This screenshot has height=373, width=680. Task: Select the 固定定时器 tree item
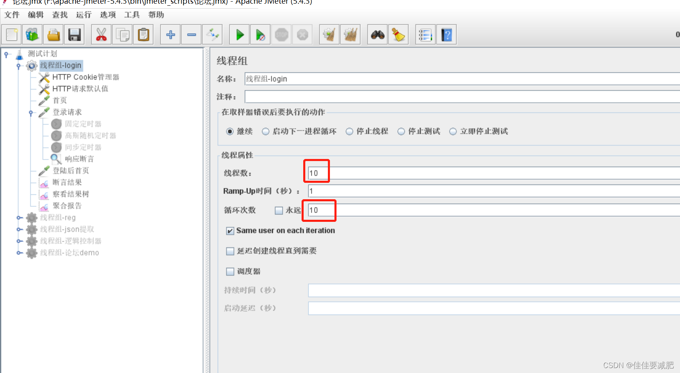coord(83,124)
